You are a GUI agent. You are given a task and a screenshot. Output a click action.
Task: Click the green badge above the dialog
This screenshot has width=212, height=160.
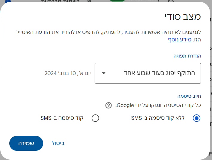pyautogui.click(x=117, y=1)
